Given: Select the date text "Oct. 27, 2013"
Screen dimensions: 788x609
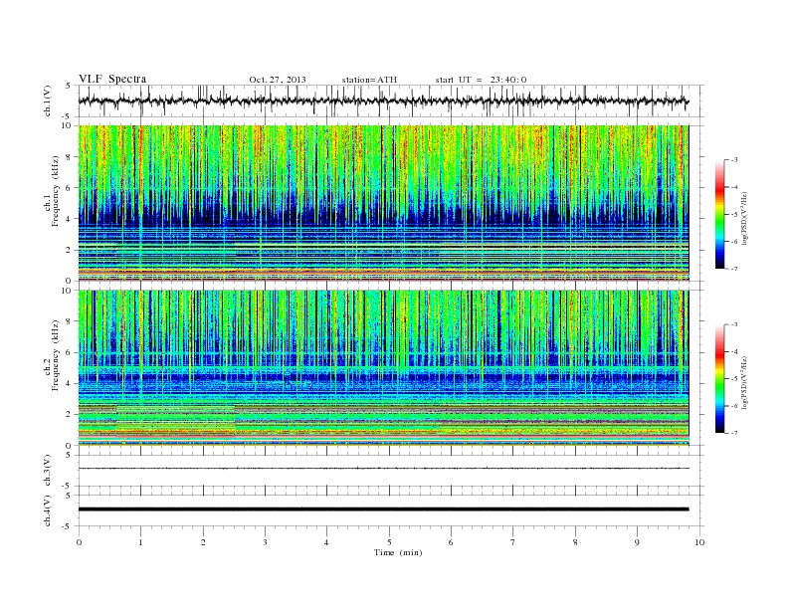Looking at the screenshot, I should tap(278, 80).
